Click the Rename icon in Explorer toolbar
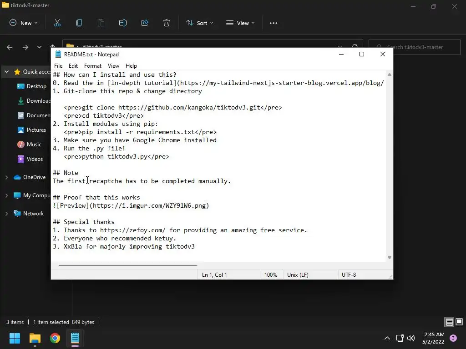 tap(123, 23)
